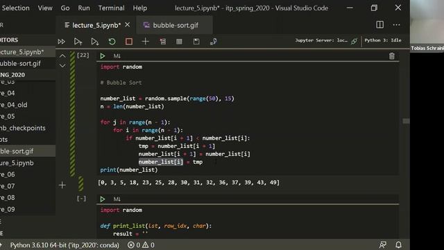
Task: Click Python 3: Idle kernel selector
Action: click(383, 40)
